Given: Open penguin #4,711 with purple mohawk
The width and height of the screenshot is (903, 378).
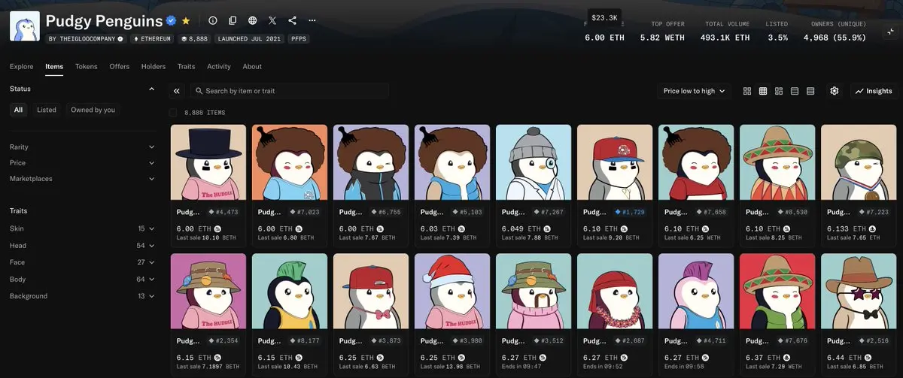Looking at the screenshot, I should tap(696, 315).
